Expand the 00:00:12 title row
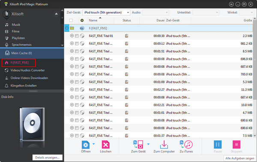The width and height of the screenshot is (257, 162). click(72, 43)
